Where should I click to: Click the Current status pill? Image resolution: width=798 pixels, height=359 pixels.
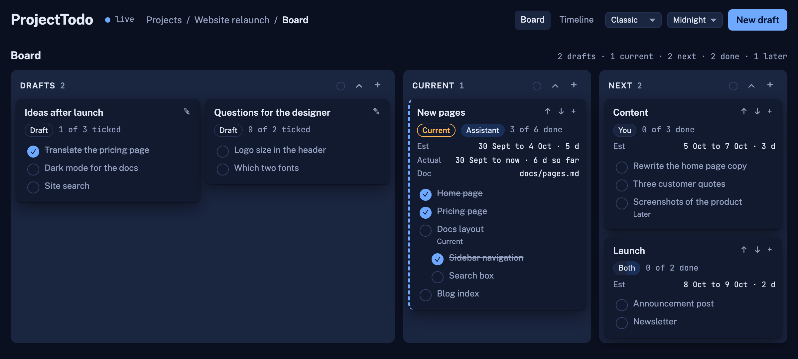436,130
